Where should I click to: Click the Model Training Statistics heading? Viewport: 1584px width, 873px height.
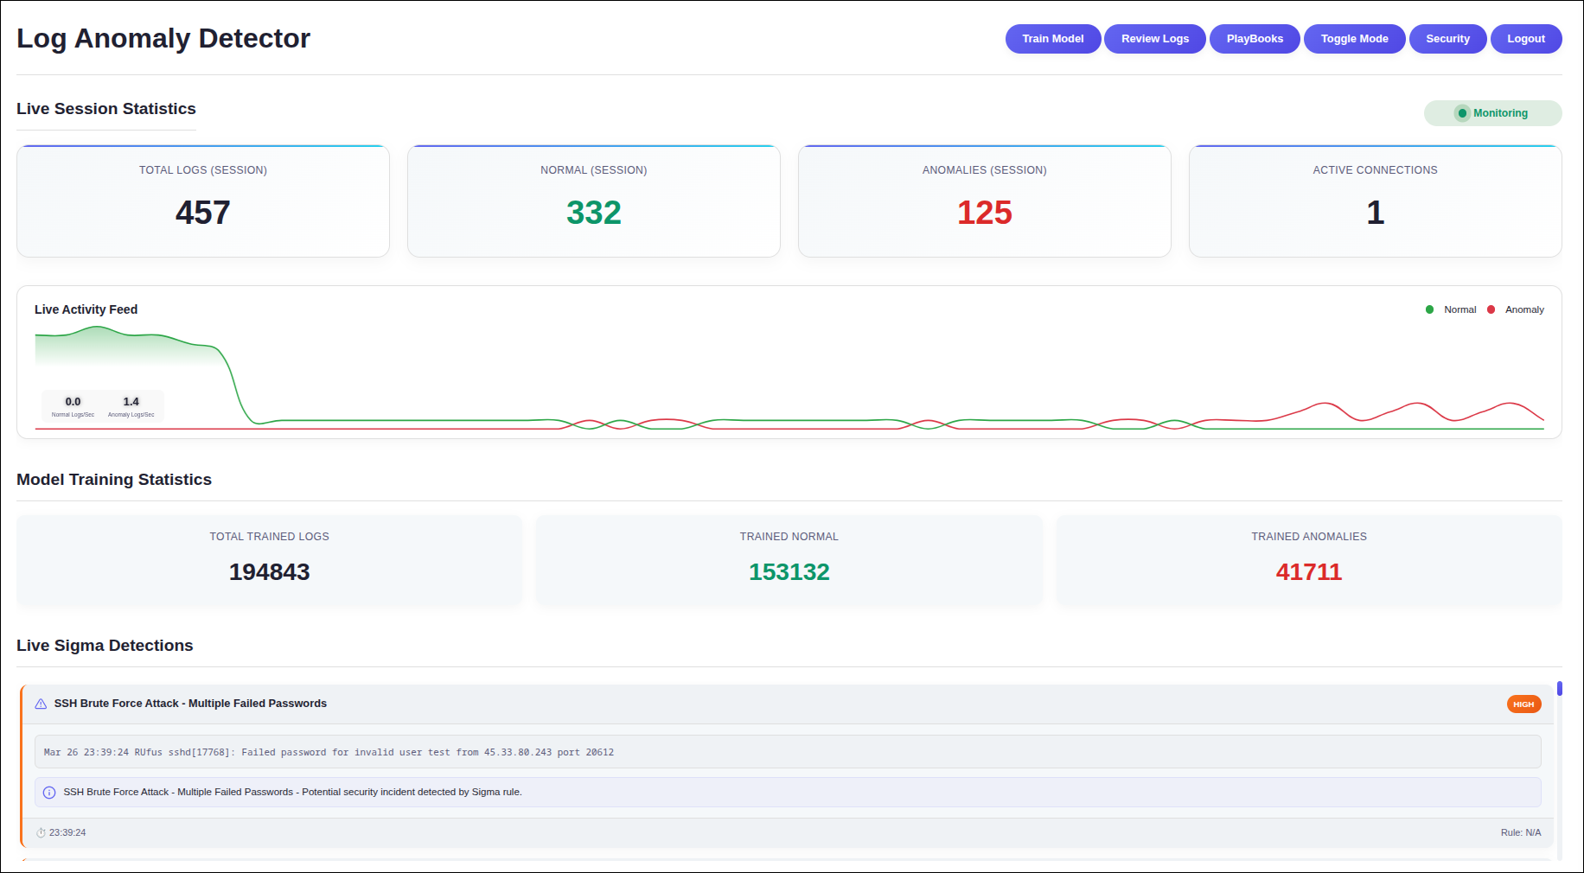[114, 480]
